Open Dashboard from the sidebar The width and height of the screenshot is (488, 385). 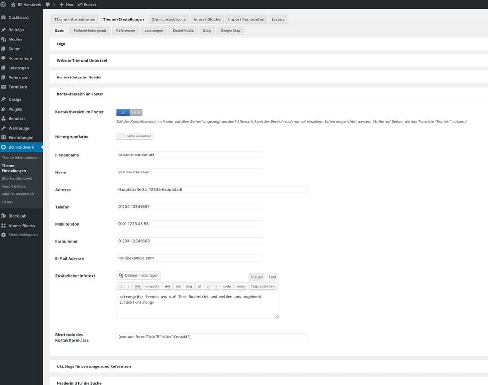click(18, 17)
